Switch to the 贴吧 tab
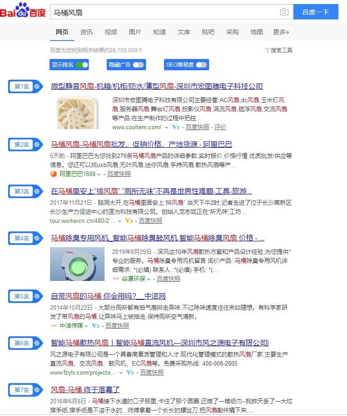This screenshot has height=416, width=347. (x=208, y=32)
